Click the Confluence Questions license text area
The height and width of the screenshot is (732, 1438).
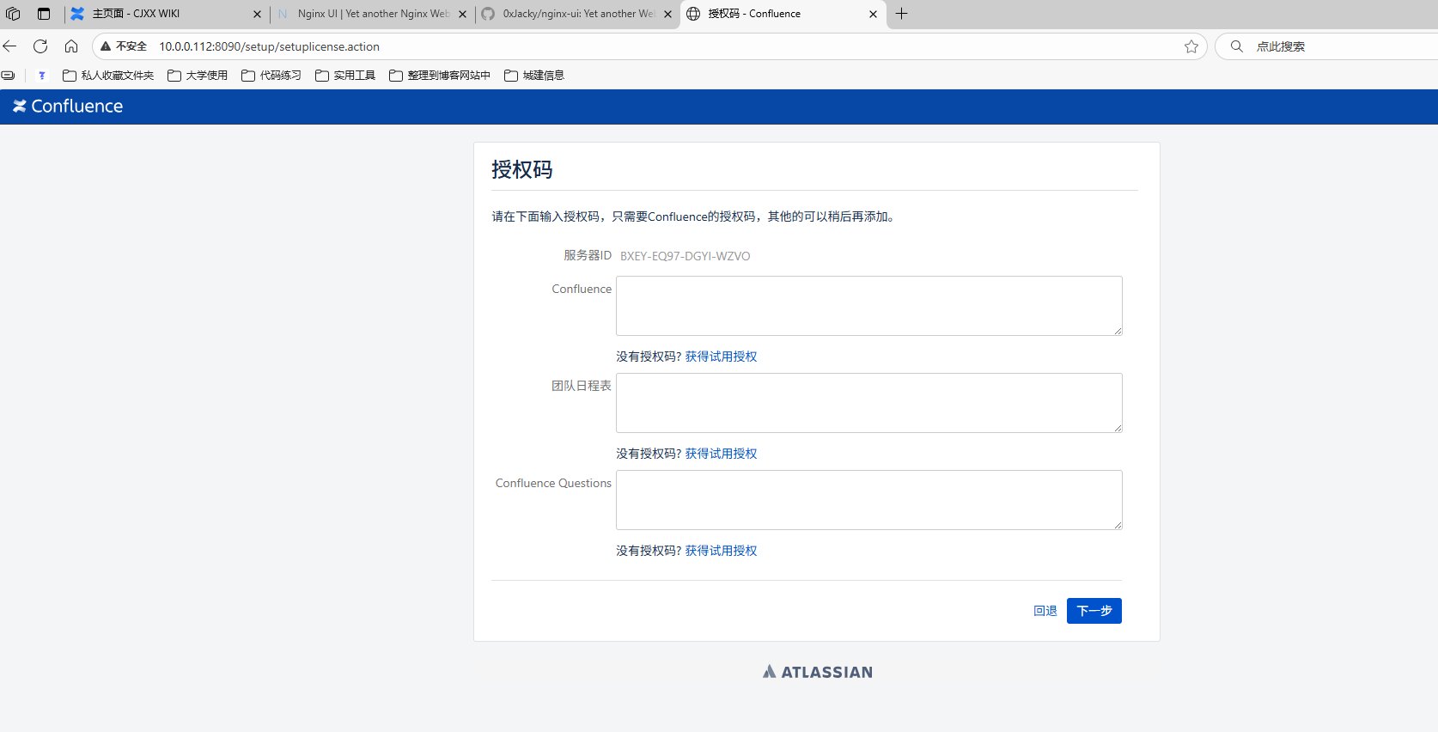point(868,500)
